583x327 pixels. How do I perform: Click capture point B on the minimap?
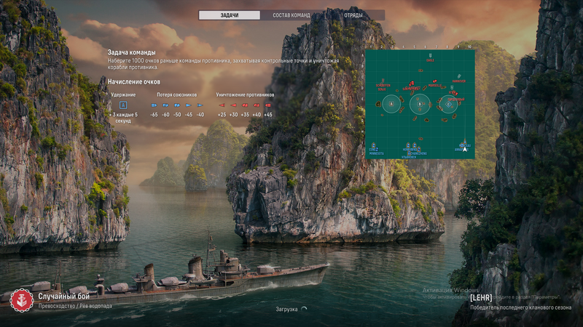pos(420,104)
